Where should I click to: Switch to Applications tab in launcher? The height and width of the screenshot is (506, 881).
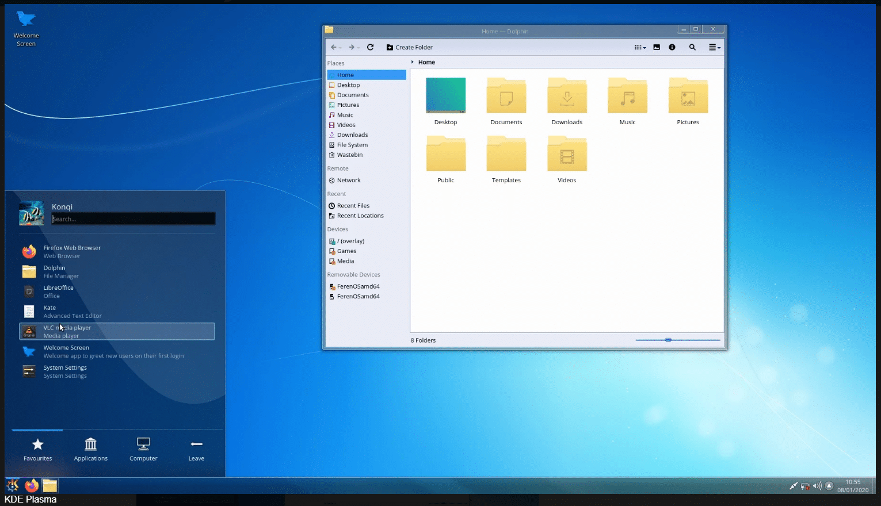click(x=91, y=449)
